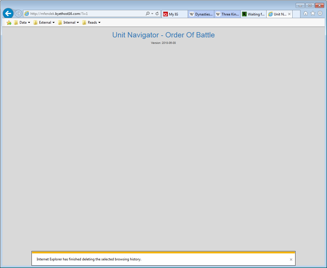Image resolution: width=327 pixels, height=268 pixels.
Task: Click the Refresh page icon
Action: (157, 13)
